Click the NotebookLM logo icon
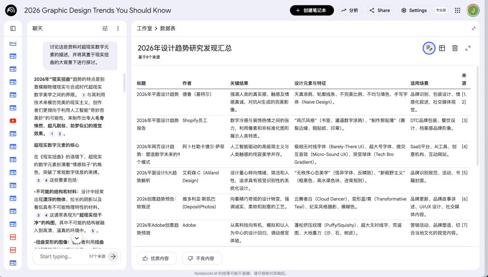 pos(11,10)
